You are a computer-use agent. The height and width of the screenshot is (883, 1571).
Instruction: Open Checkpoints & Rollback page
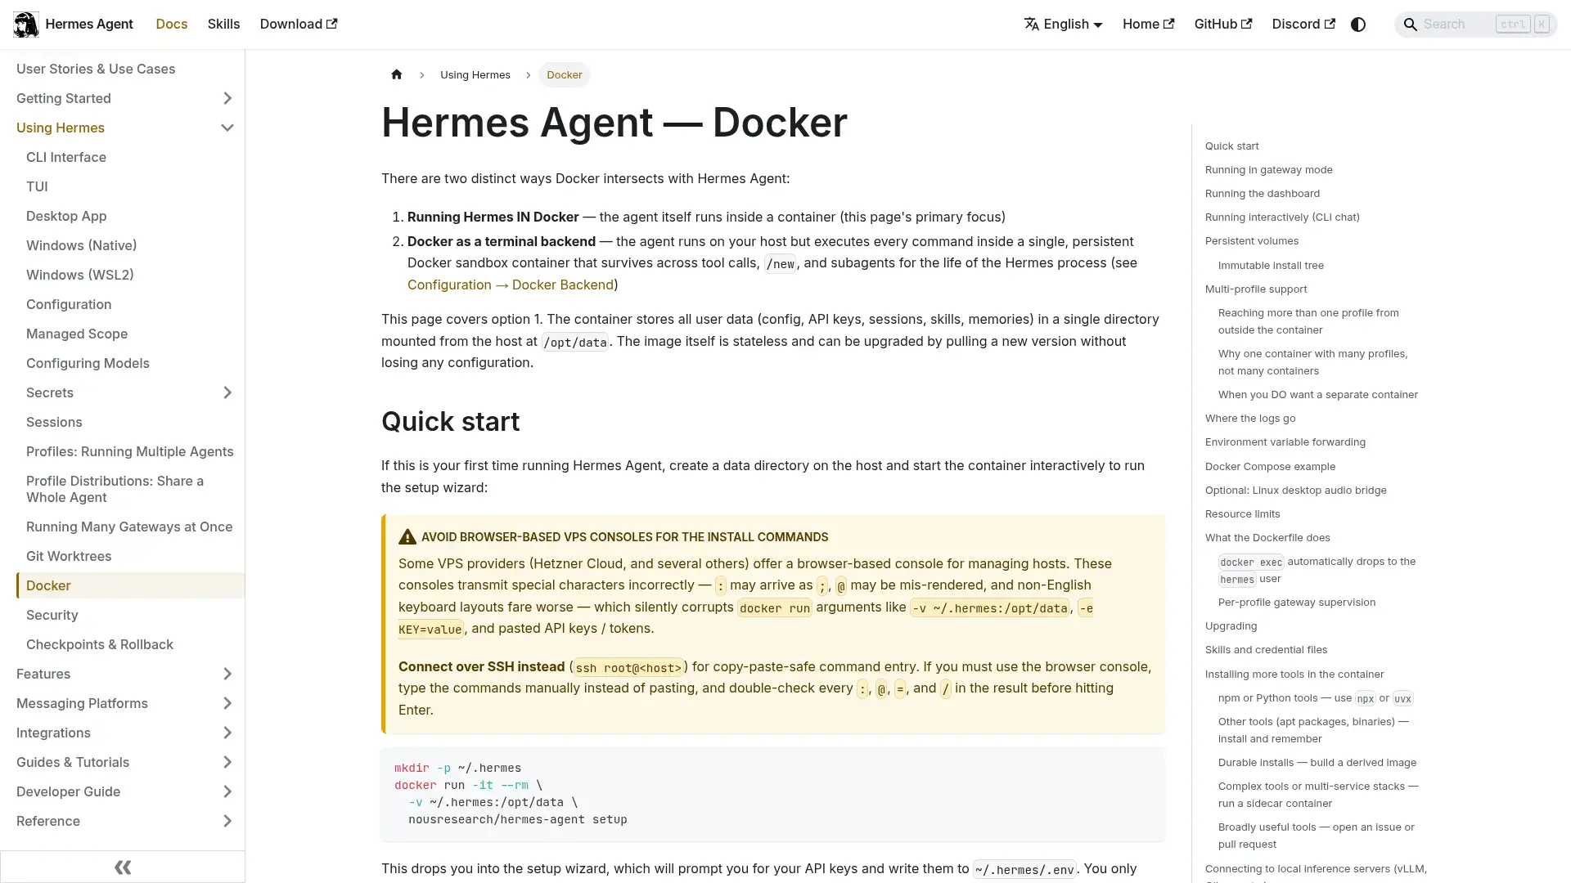pyautogui.click(x=100, y=644)
